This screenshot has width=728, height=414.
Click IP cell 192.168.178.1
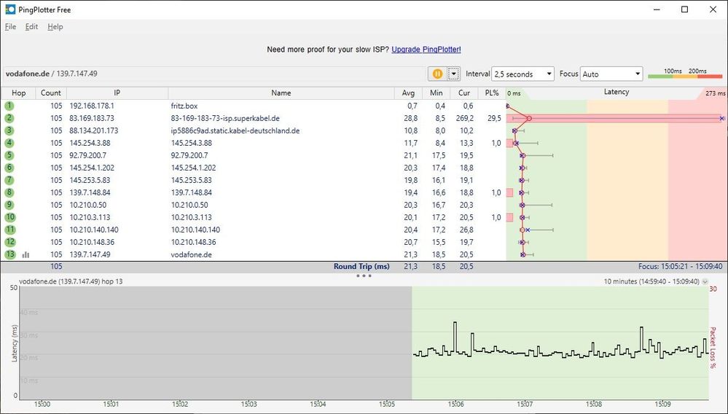(x=92, y=106)
